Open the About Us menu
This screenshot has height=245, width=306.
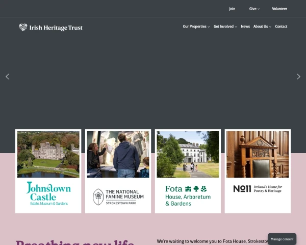point(261,27)
